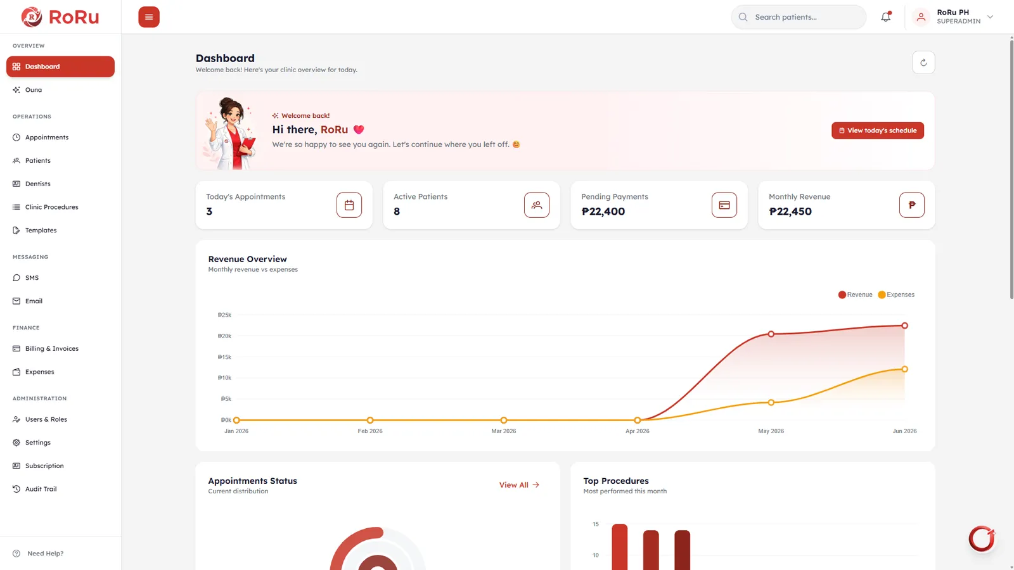Click peso icon in Monthly Revenue card
Viewport: 1014px width, 570px height.
[x=912, y=205]
